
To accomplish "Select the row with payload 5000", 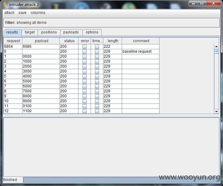I will 81,81.
